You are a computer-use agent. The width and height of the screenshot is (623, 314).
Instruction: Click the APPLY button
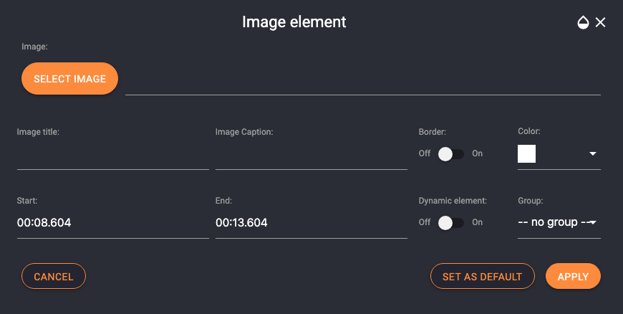573,276
